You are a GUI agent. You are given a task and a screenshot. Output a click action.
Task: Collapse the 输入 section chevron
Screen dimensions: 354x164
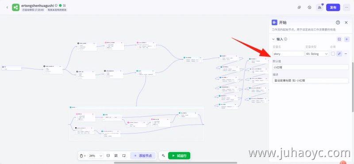click(x=273, y=39)
